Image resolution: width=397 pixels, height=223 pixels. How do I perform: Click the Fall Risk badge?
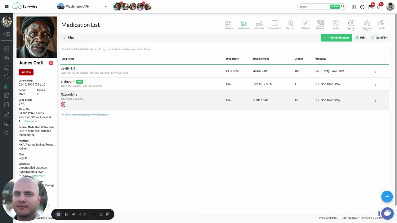(26, 72)
